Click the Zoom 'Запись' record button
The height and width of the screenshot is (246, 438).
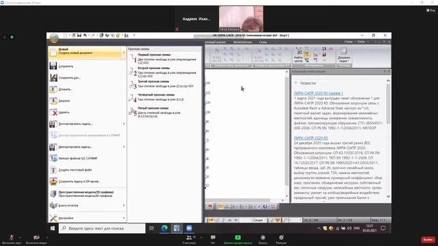coord(263,239)
